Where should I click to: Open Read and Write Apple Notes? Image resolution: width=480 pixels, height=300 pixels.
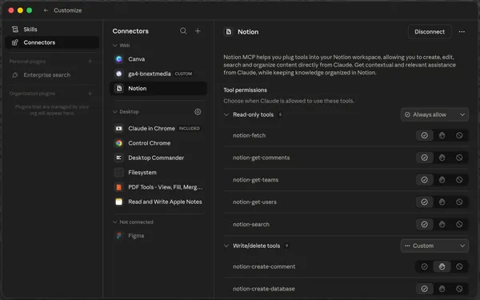[158, 202]
